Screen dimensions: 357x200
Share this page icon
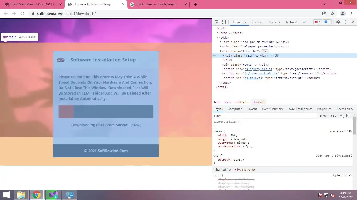[324, 14]
